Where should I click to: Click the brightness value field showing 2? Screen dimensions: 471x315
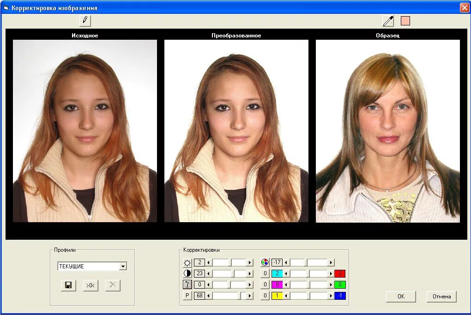[x=199, y=262]
